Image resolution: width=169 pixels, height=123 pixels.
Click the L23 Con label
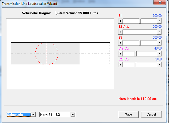124,59
